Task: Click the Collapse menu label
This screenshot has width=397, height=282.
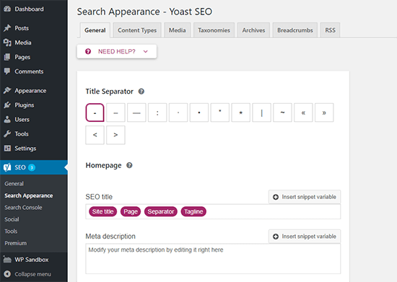Action: point(32,274)
